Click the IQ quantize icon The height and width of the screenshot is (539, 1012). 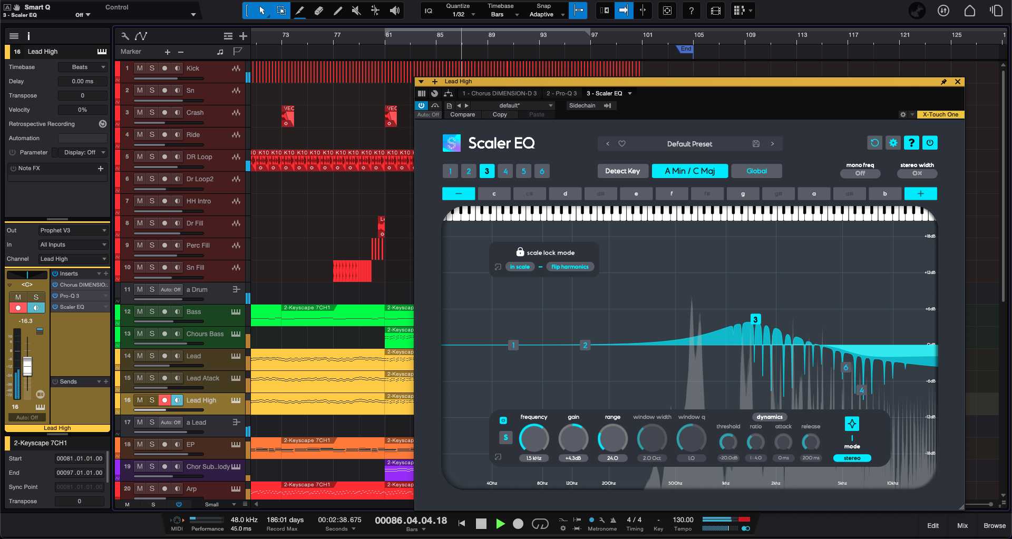tap(429, 11)
